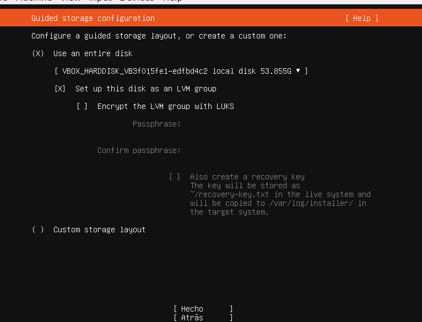Click the "Confirm passphrase:" label
The image size is (422, 322).
(139, 150)
